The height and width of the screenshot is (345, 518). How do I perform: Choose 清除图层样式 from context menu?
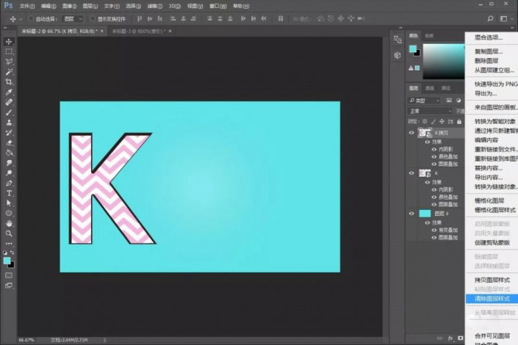click(x=492, y=299)
